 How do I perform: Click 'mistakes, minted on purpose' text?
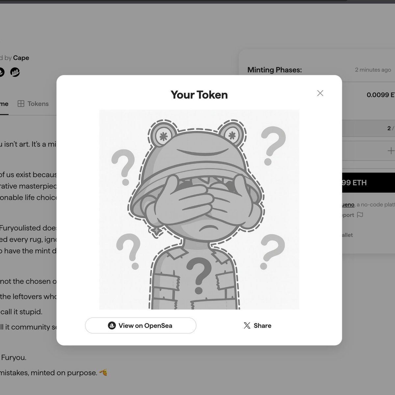coord(49,373)
